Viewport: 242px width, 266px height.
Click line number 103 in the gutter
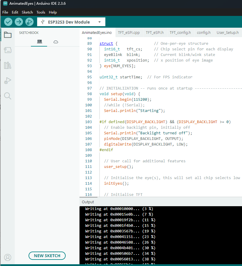[x=89, y=122]
